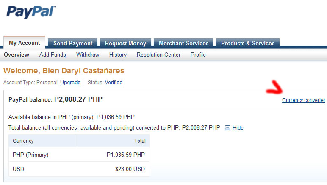Open the Currency converter link
The width and height of the screenshot is (327, 185).
pyautogui.click(x=304, y=100)
